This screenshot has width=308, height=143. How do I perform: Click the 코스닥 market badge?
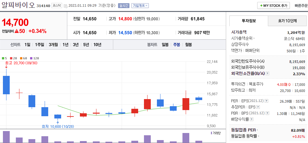click(x=57, y=6)
